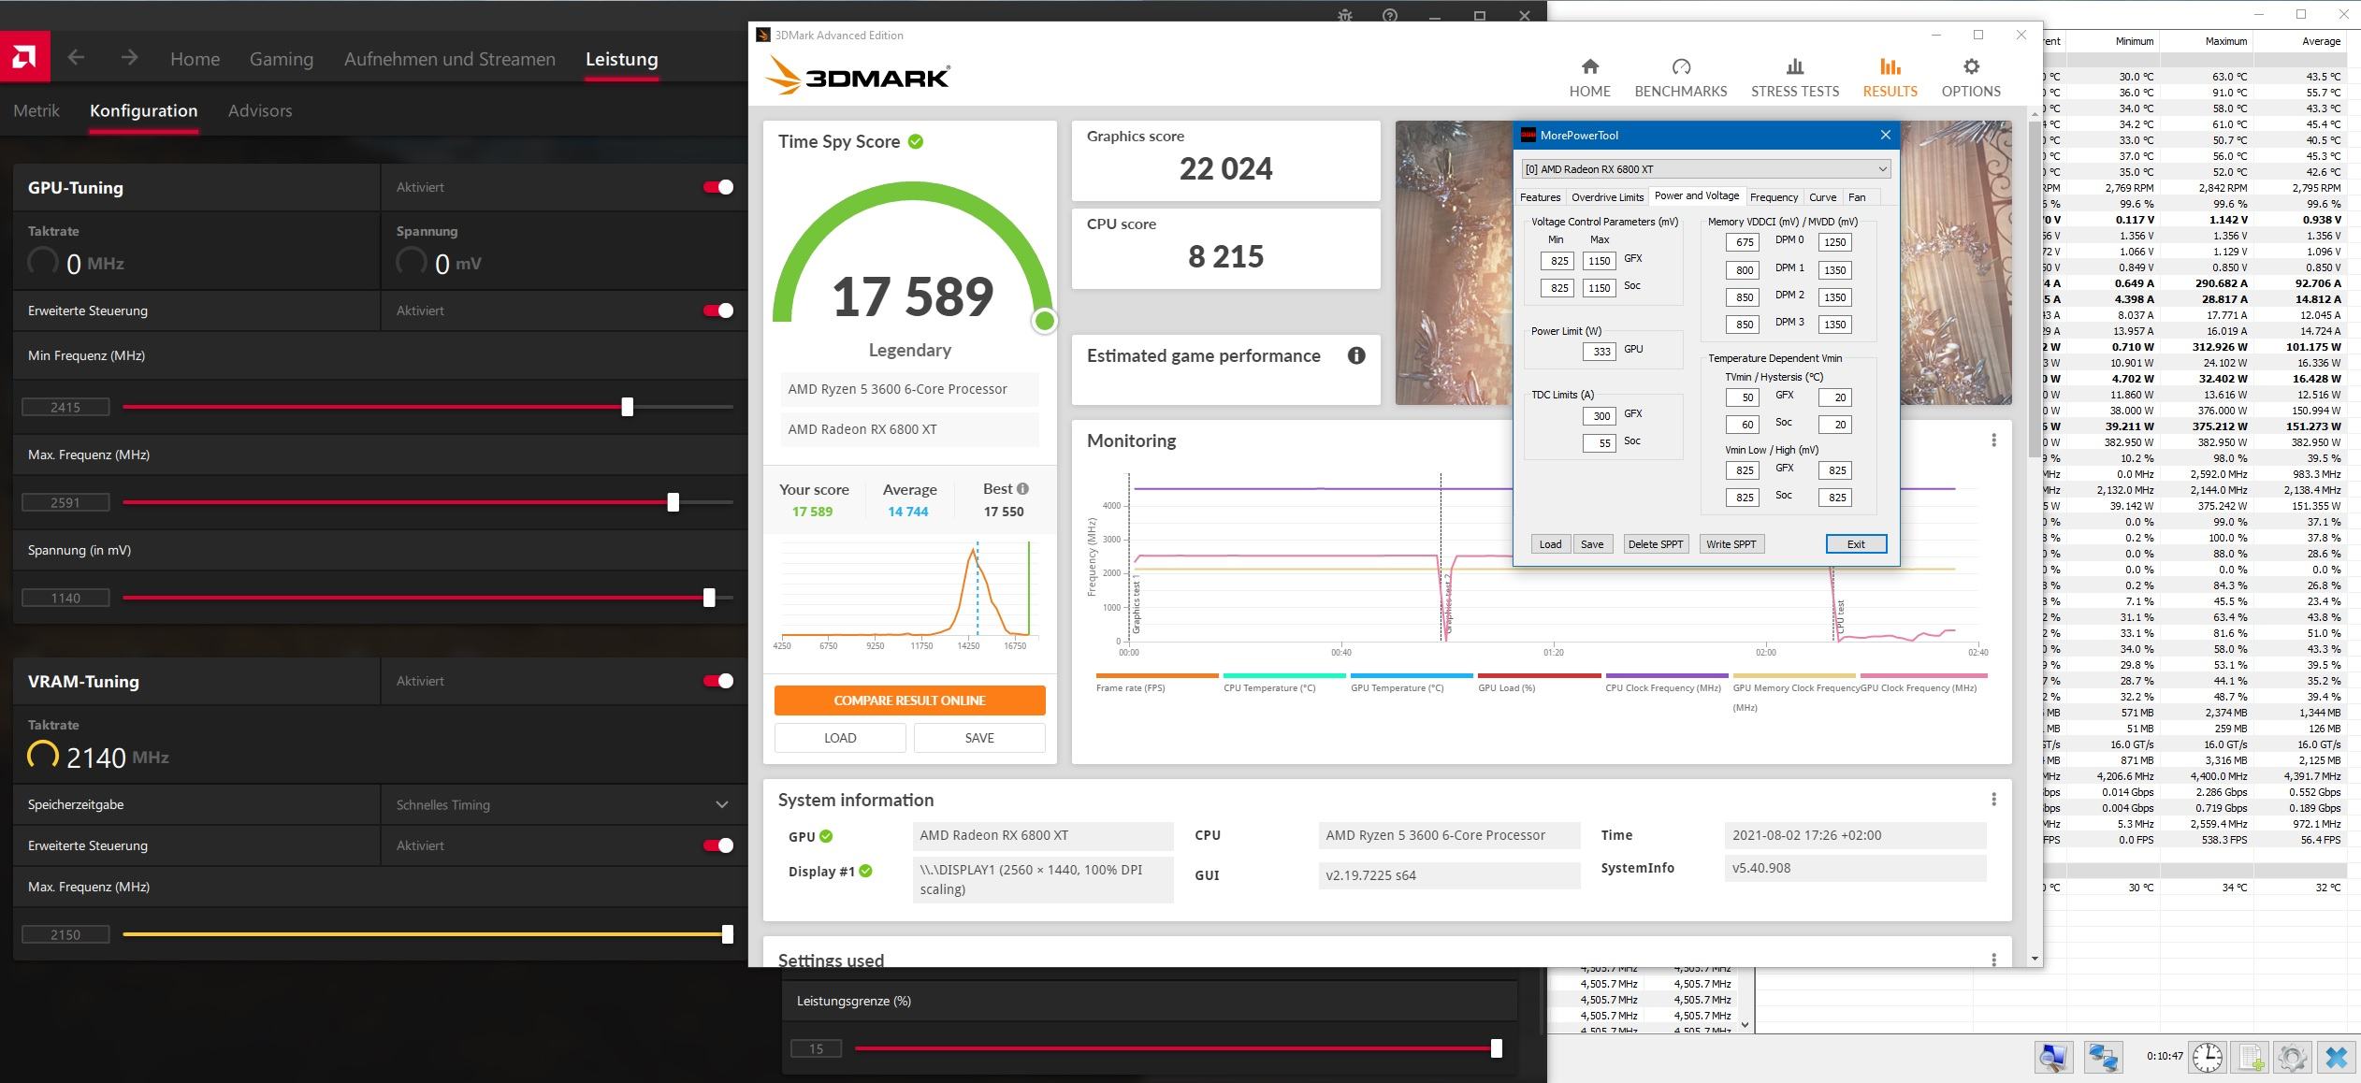
Task: Go back in AMD Radeon Software
Action: click(x=77, y=58)
